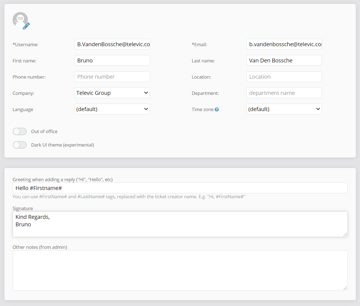Click the Other notes resize handle

click(x=345, y=288)
